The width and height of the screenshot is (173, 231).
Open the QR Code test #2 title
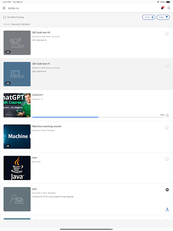[x=41, y=32]
